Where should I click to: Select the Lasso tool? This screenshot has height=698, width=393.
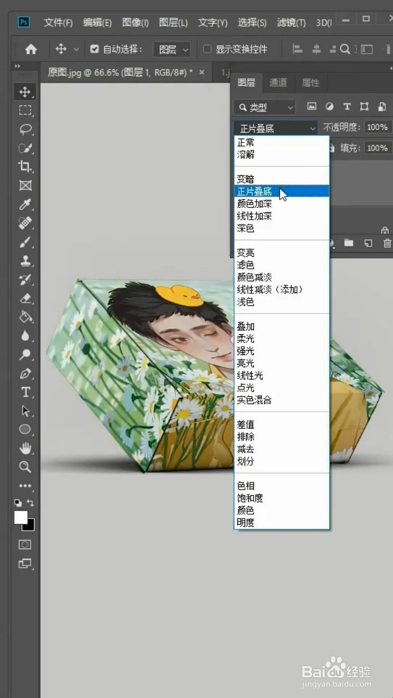coord(25,129)
